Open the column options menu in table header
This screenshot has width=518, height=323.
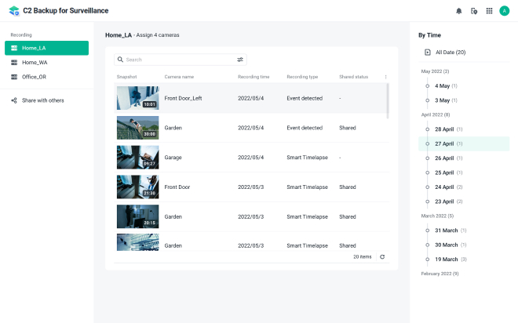click(x=385, y=77)
